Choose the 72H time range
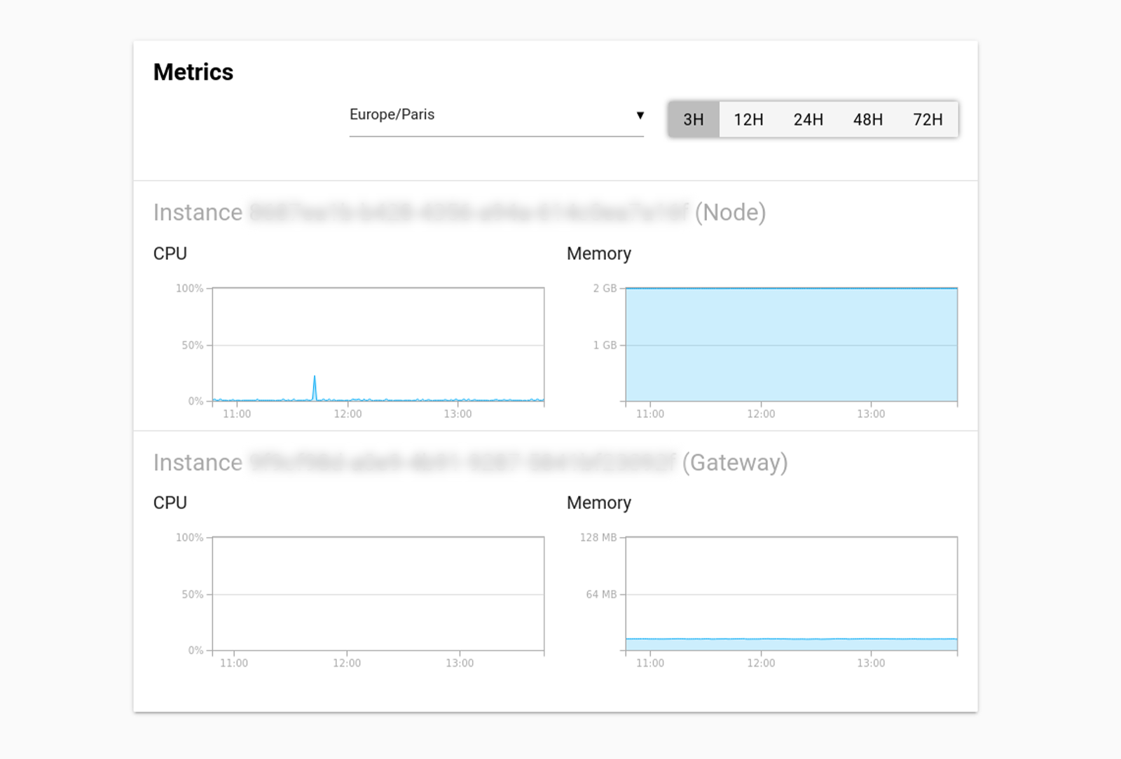Viewport: 1121px width, 759px height. (927, 120)
